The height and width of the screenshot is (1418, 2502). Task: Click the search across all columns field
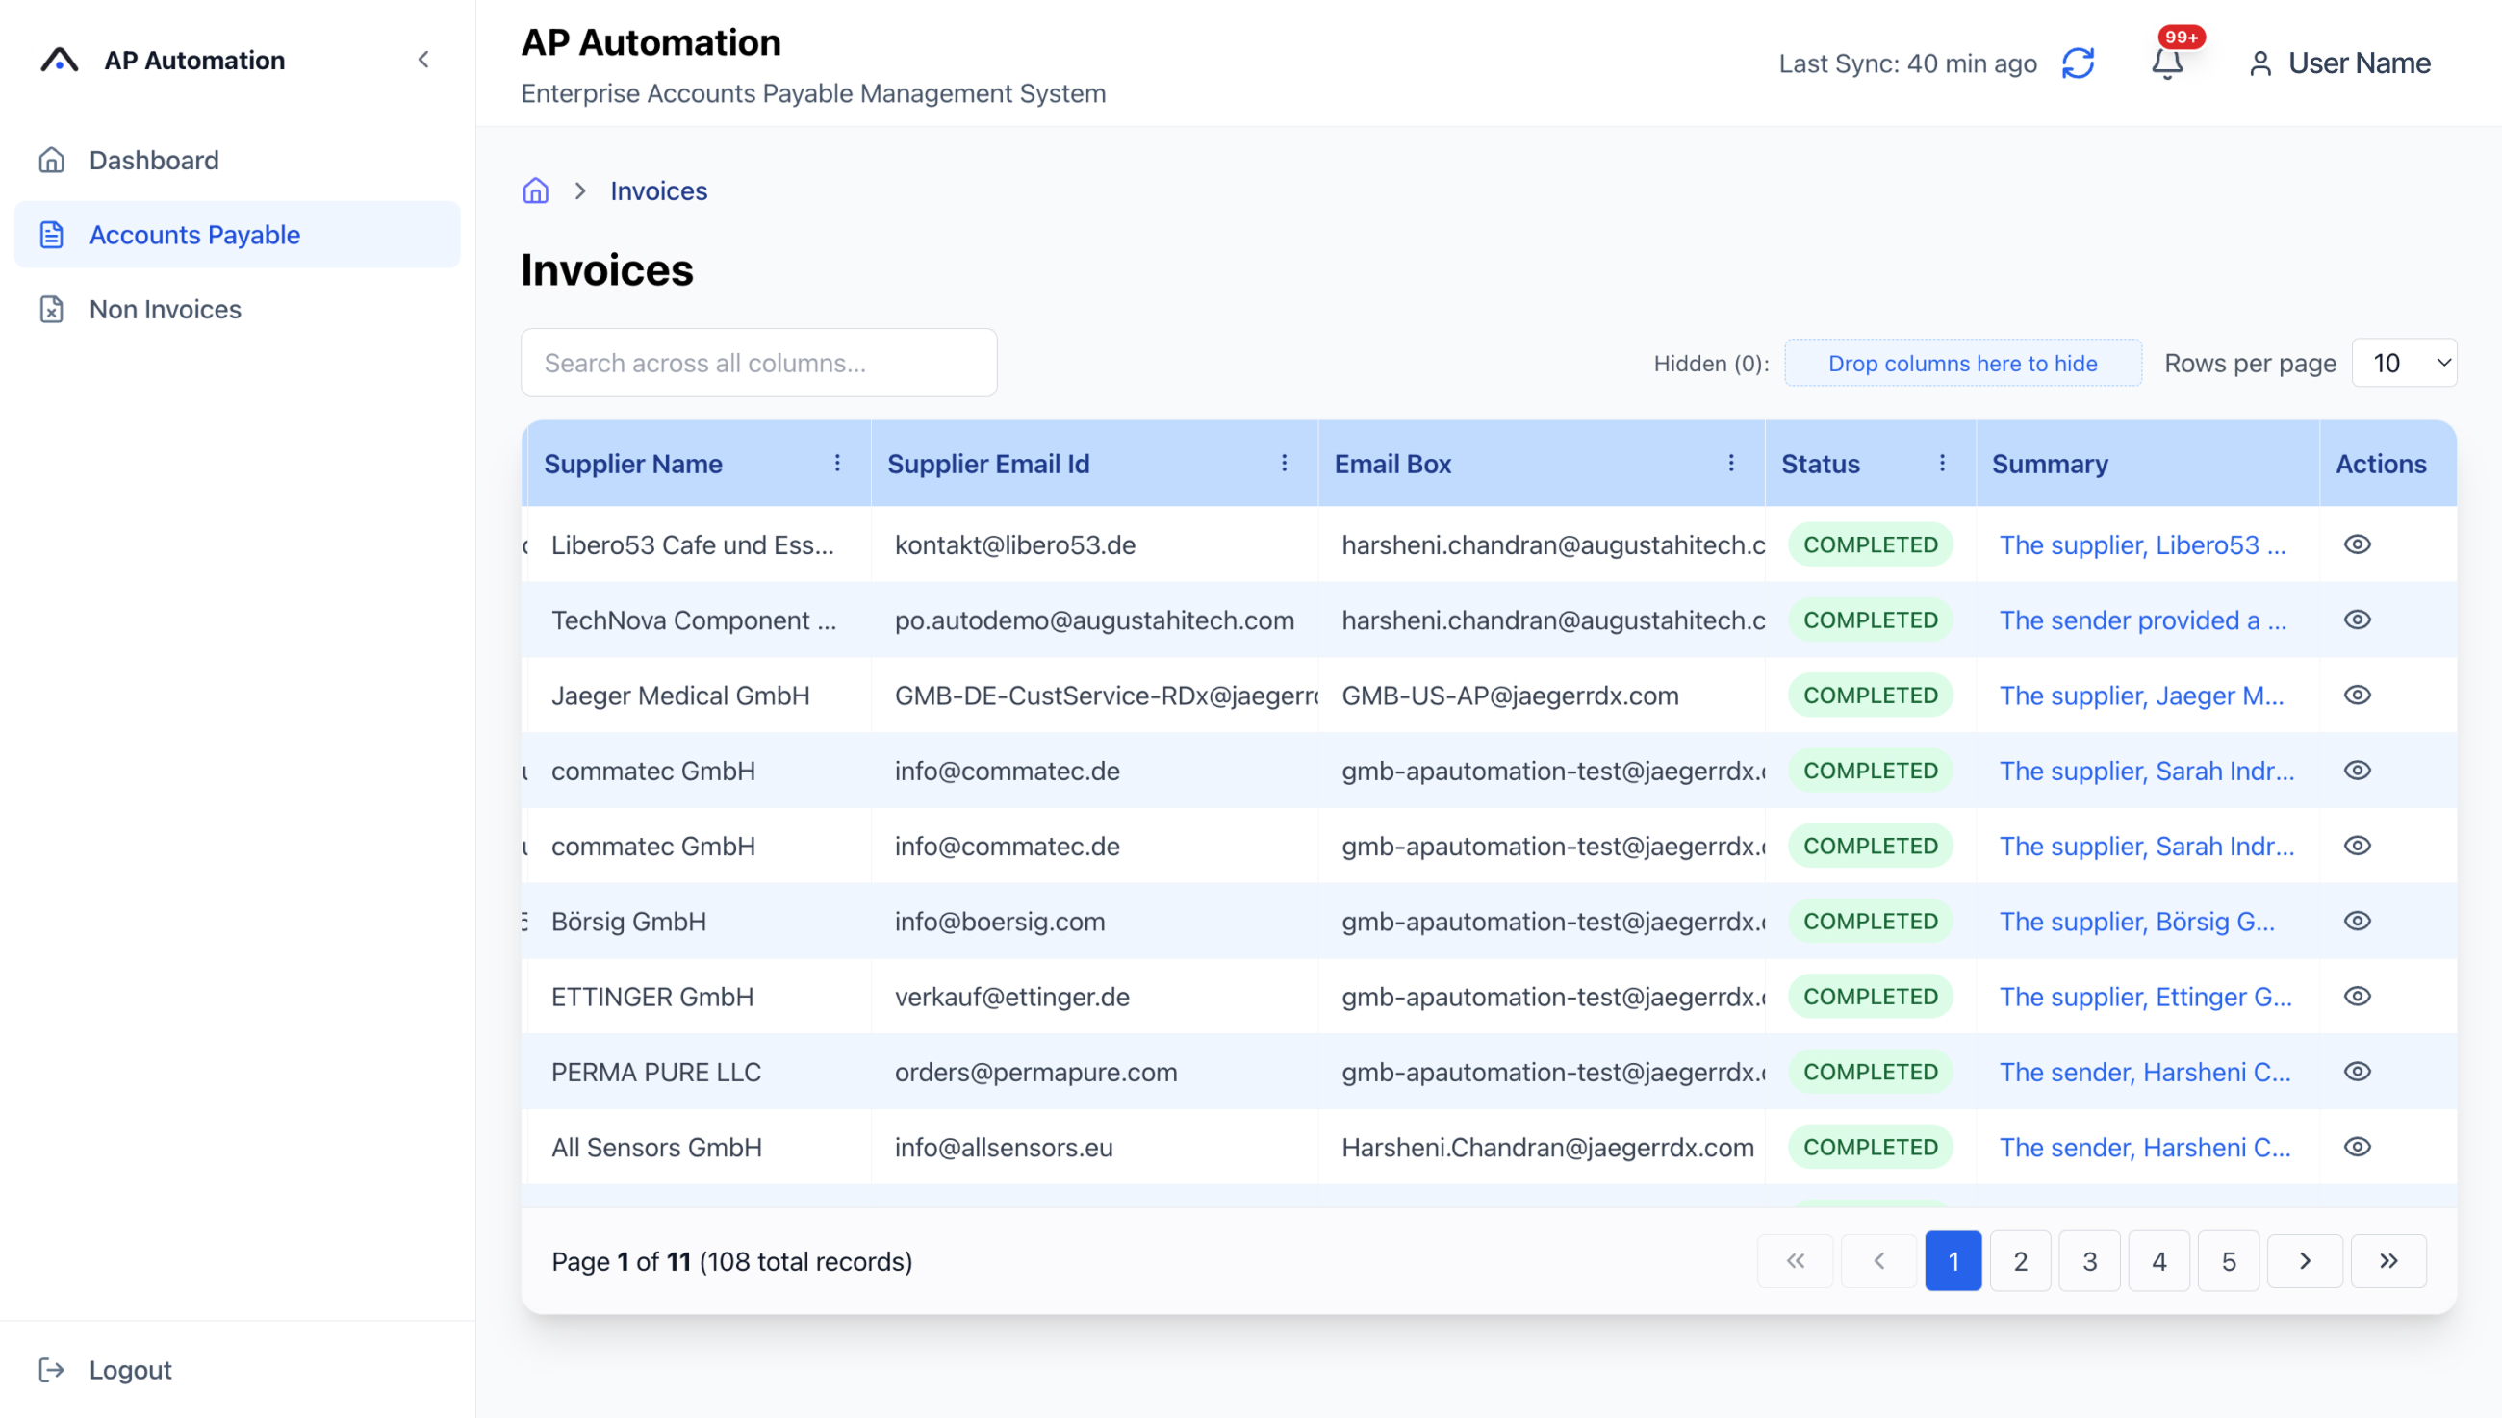758,363
